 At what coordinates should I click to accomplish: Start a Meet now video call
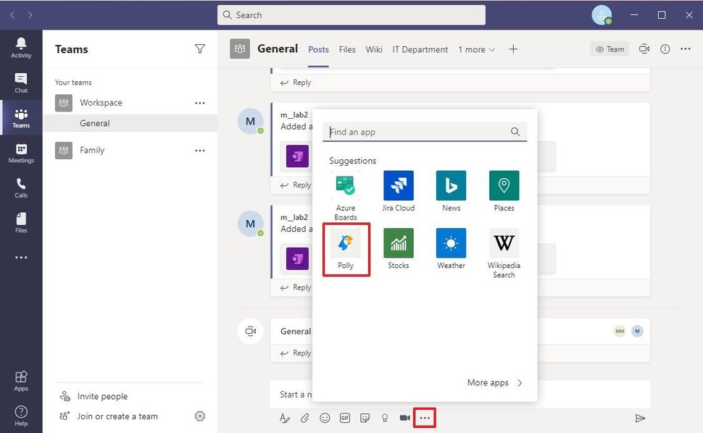coord(404,418)
